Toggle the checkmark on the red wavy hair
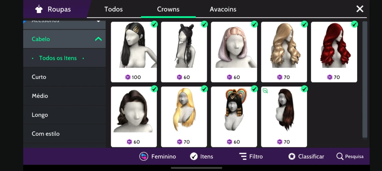This screenshot has height=171, width=382. pos(354,25)
